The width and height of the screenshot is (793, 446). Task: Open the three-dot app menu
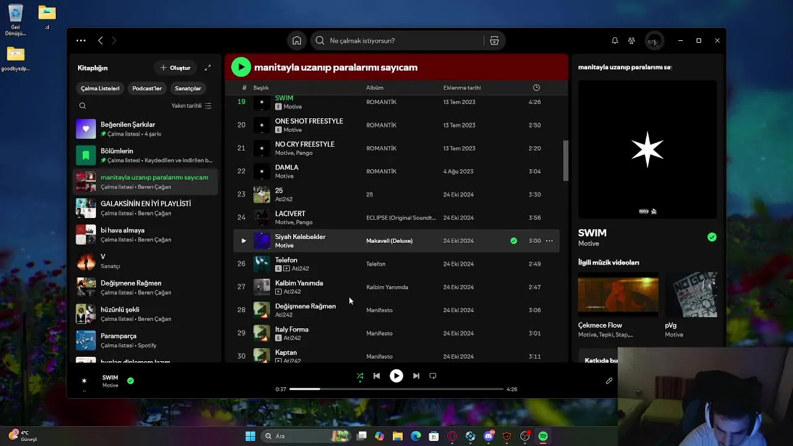[81, 40]
